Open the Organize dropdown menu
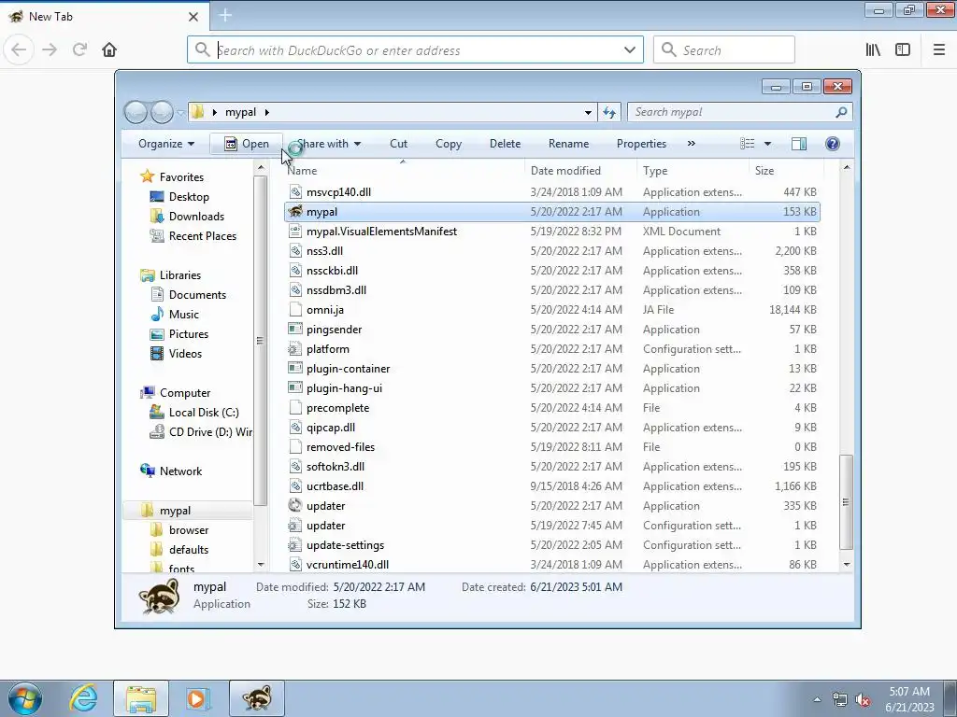The width and height of the screenshot is (957, 717). coord(166,144)
